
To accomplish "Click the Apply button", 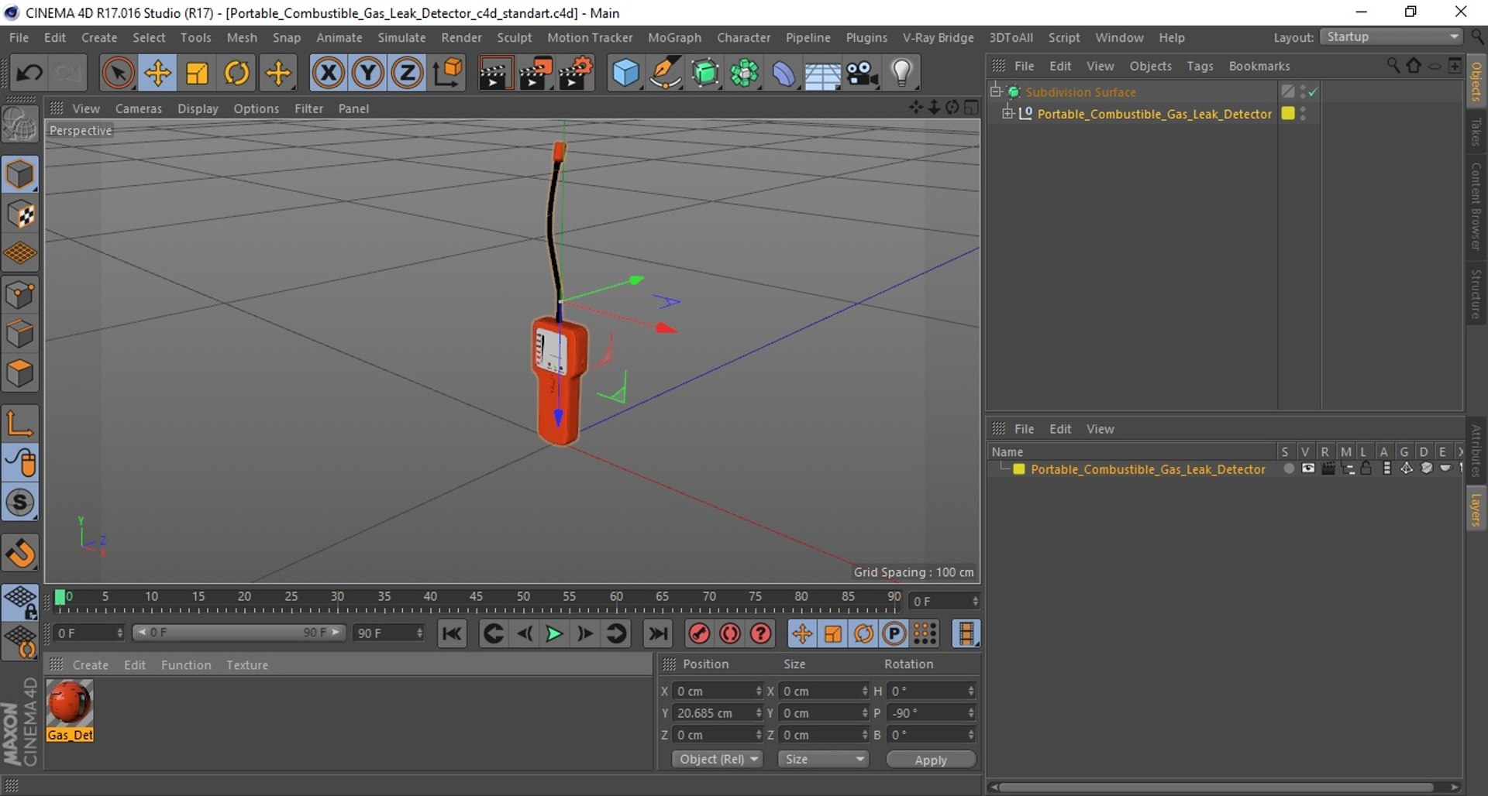I will pyautogui.click(x=931, y=760).
